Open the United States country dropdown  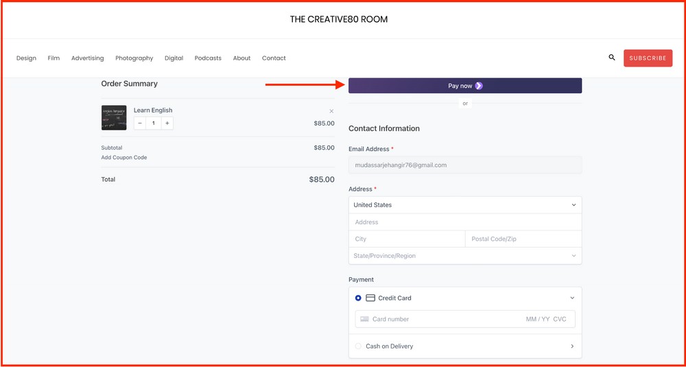coord(465,204)
